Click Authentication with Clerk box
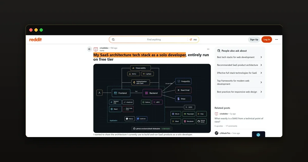This screenshot has height=162, width=308. [x=141, y=83]
